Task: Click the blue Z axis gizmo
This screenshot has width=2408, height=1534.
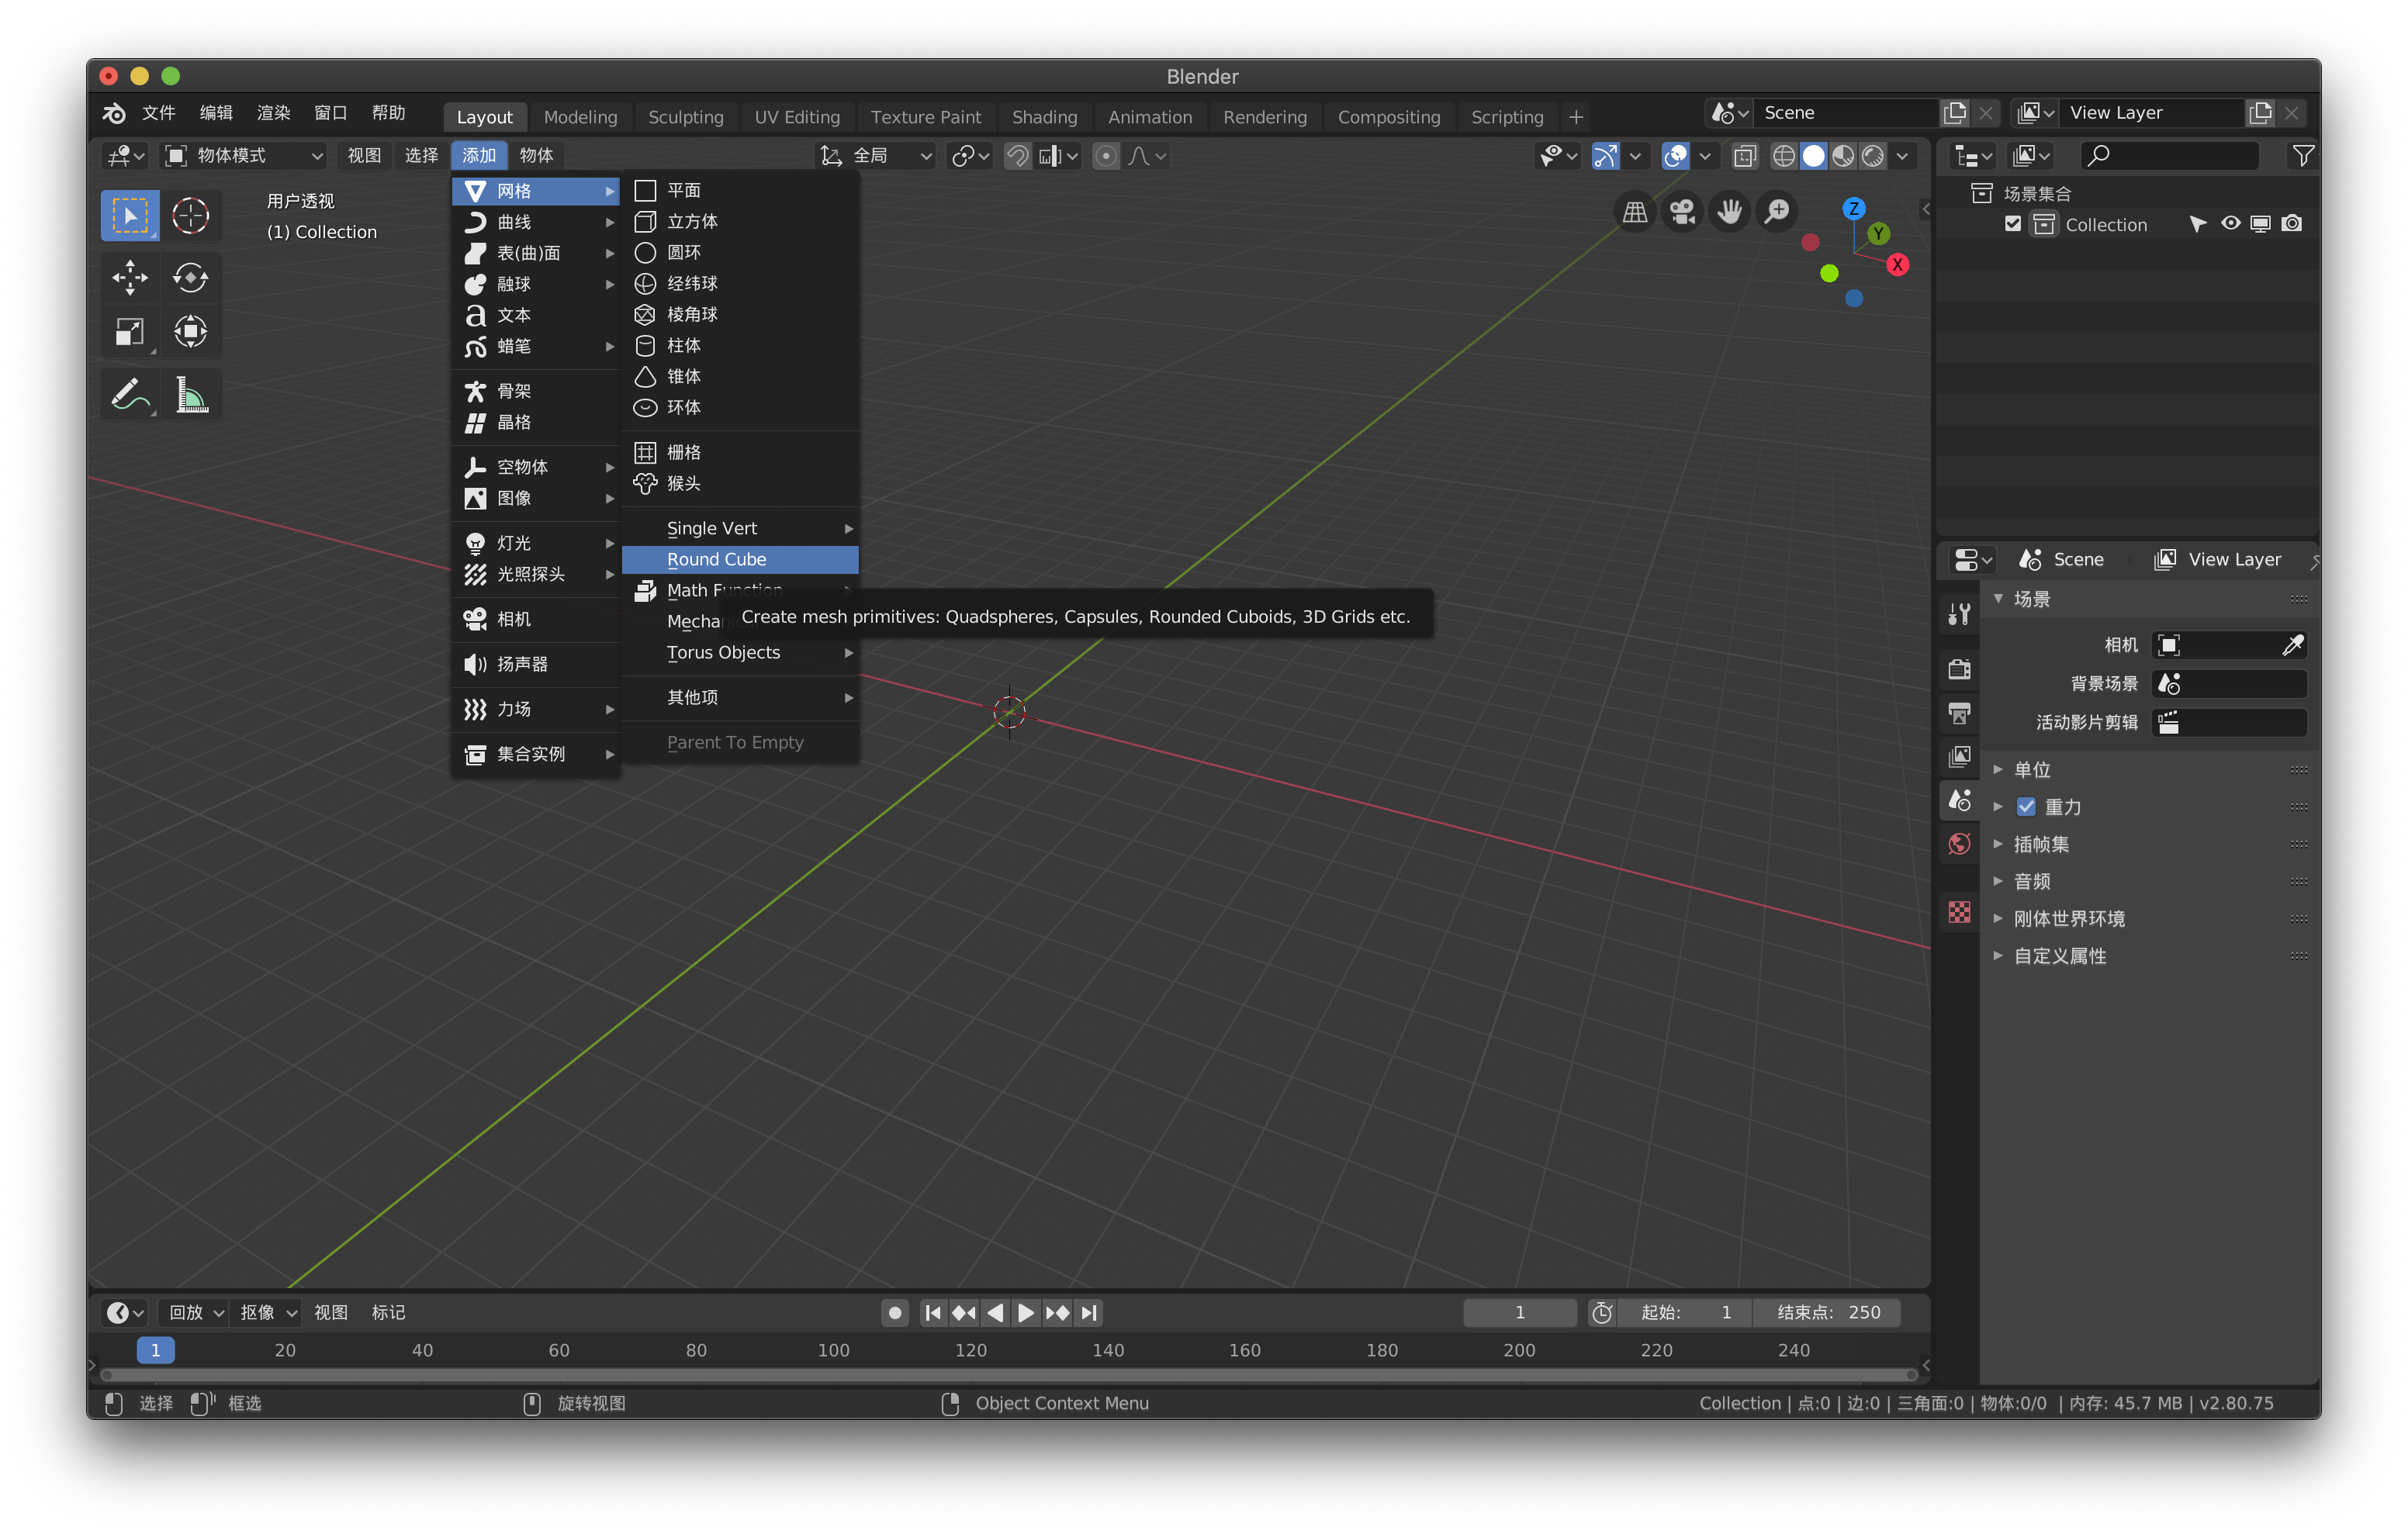Action: (x=1854, y=209)
